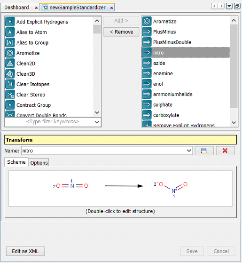
Task: Switch to the Options tab
Action: point(39,162)
